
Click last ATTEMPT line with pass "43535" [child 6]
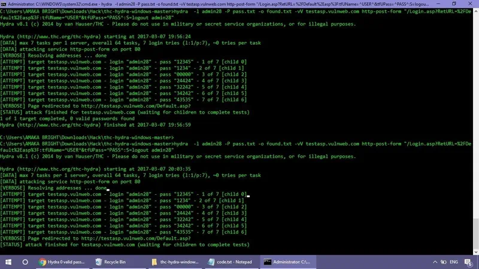coord(123,232)
